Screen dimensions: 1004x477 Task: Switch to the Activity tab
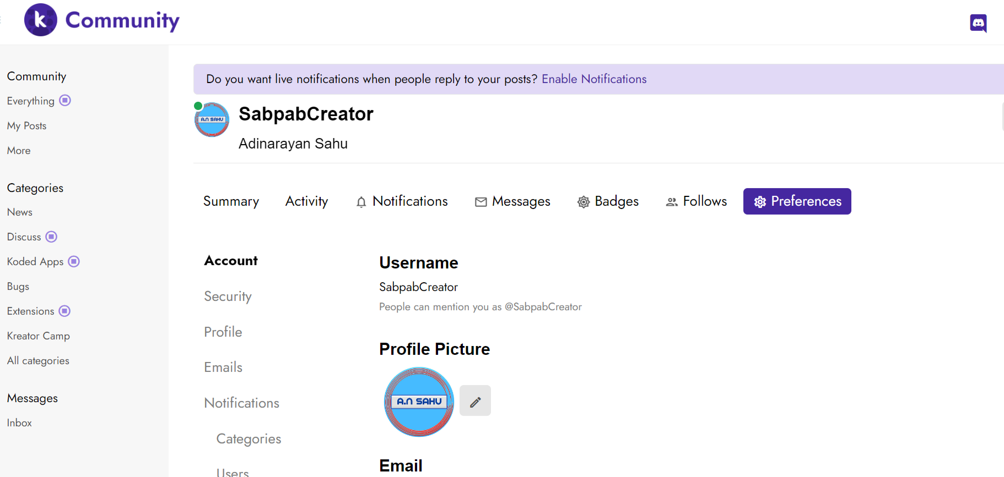click(306, 201)
